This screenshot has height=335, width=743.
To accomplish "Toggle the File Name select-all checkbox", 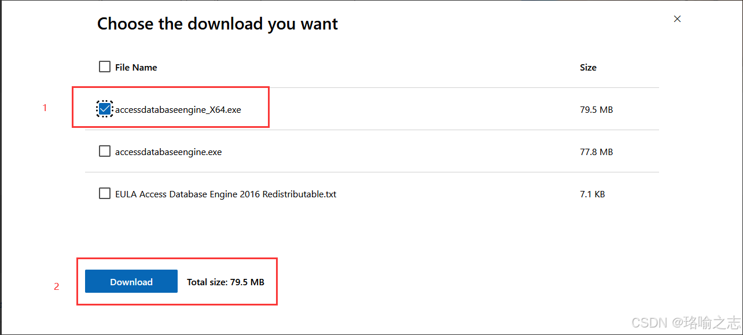I will [x=105, y=67].
